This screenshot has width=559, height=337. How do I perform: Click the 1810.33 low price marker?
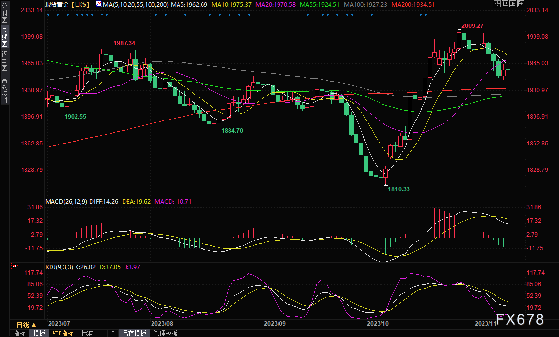click(x=399, y=189)
